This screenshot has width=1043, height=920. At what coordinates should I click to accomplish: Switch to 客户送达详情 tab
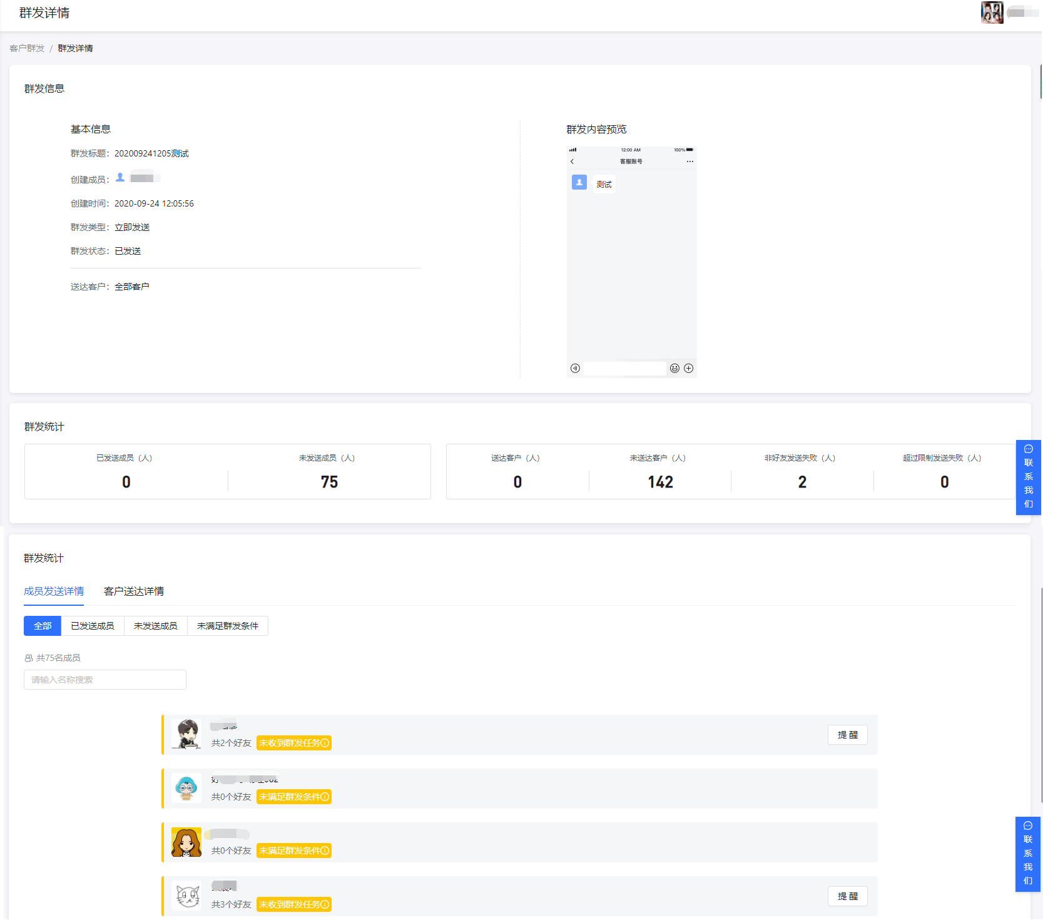(x=134, y=591)
